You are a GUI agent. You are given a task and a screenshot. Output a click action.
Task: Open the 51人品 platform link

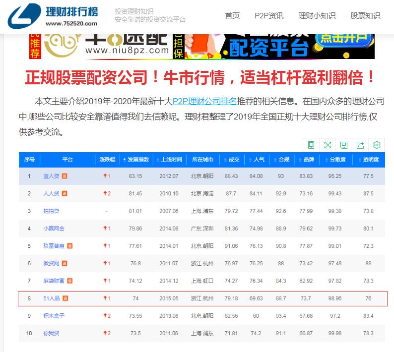pos(52,298)
